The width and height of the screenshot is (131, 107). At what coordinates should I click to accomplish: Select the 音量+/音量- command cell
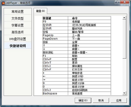pos(89,52)
